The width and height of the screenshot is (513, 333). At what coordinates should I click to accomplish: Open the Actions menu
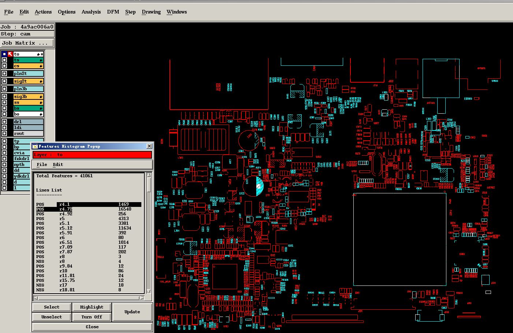(43, 12)
